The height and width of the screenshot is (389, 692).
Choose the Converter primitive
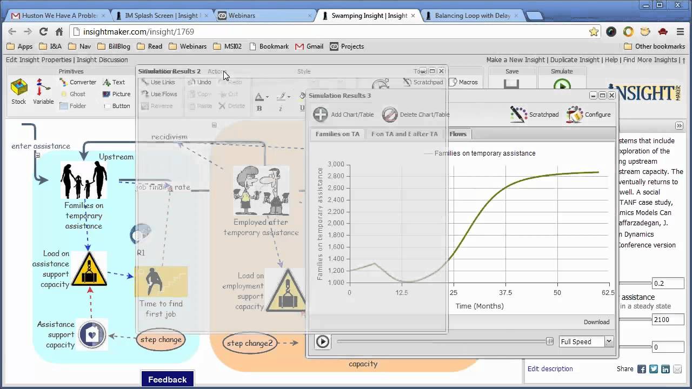[77, 82]
